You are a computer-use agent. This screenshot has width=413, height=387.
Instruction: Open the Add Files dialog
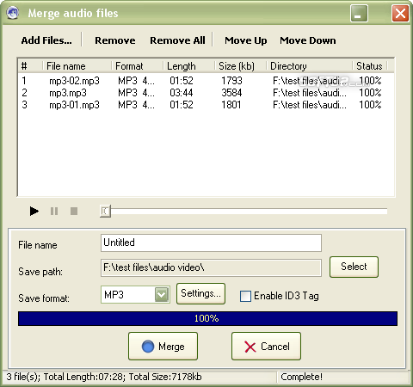(x=46, y=40)
